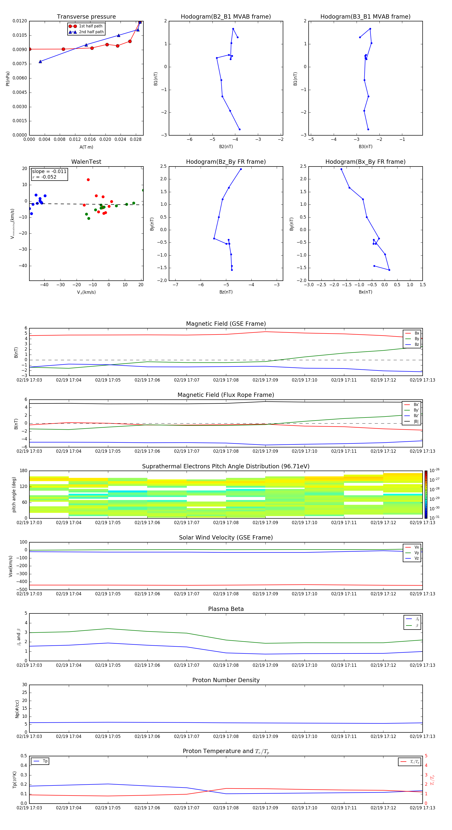Click the "Solar Wind Velocity (GSE Frame)" title
The image size is (452, 830).
pos(226,537)
